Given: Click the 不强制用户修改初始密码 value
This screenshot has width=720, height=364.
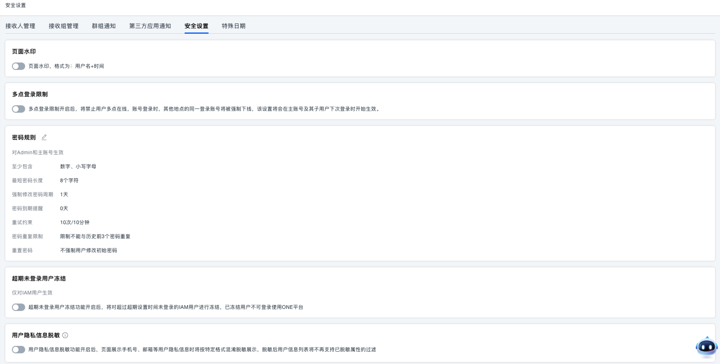Looking at the screenshot, I should pyautogui.click(x=89, y=250).
